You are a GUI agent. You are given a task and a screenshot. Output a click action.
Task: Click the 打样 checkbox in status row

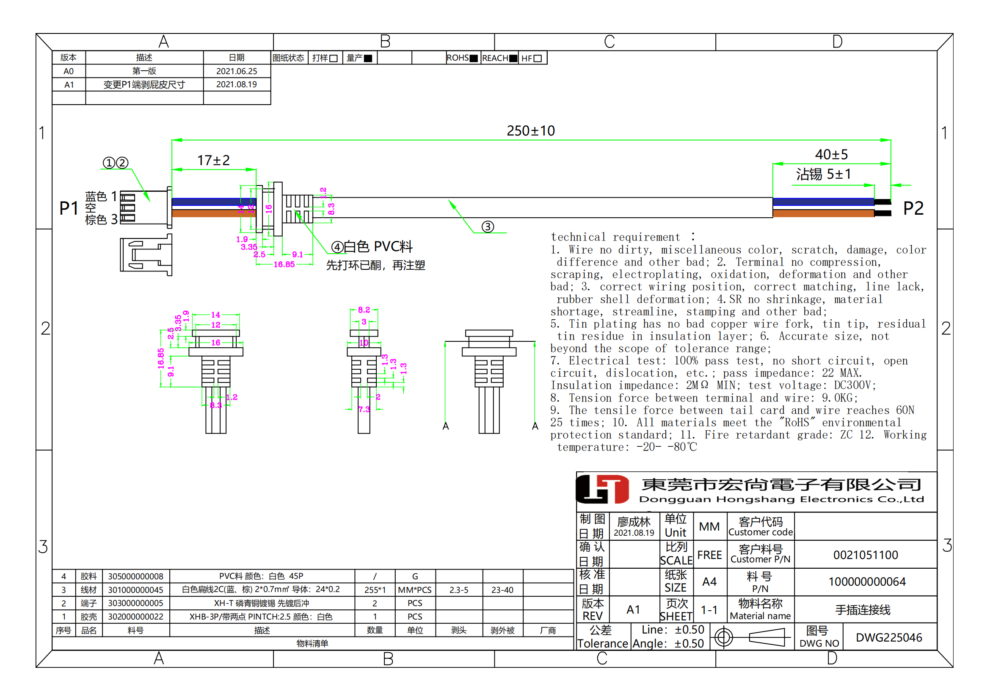click(x=333, y=58)
